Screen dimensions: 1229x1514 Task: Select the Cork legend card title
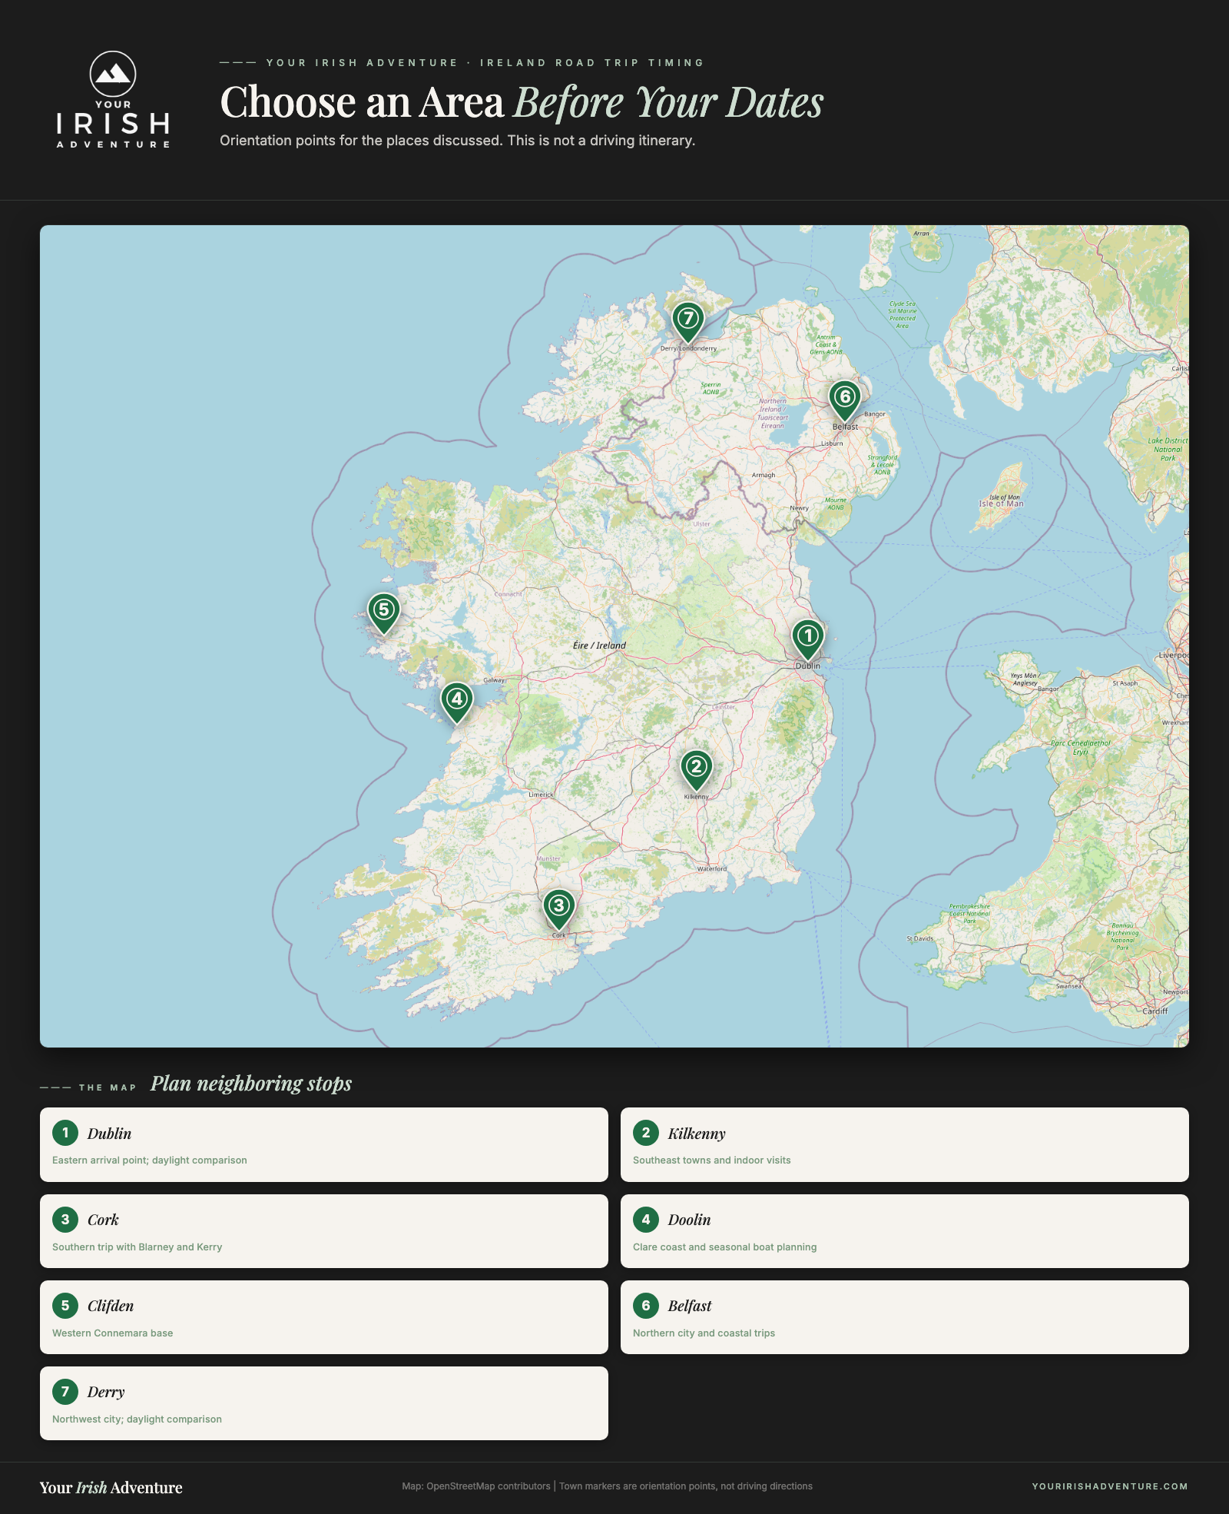click(103, 1220)
